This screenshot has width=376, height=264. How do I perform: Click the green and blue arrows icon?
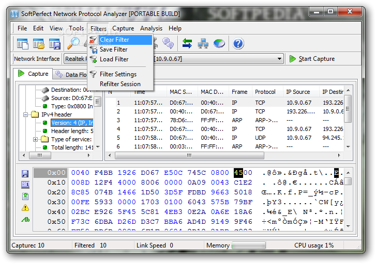pyautogui.click(x=187, y=43)
